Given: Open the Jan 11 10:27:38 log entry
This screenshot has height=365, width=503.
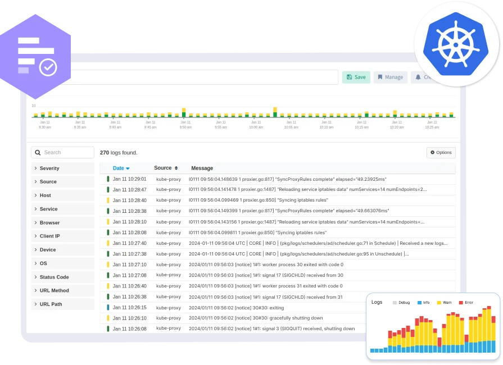Looking at the screenshot, I should pos(278,254).
